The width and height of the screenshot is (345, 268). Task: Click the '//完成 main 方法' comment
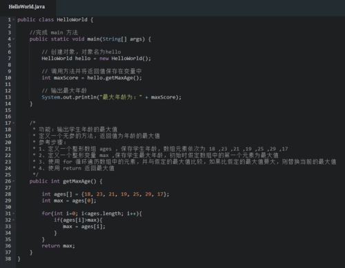[54, 32]
